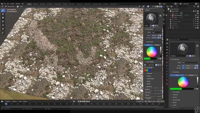Switch to Geometry Nodes workspace tab
The image size is (200, 113).
click(x=97, y=4)
